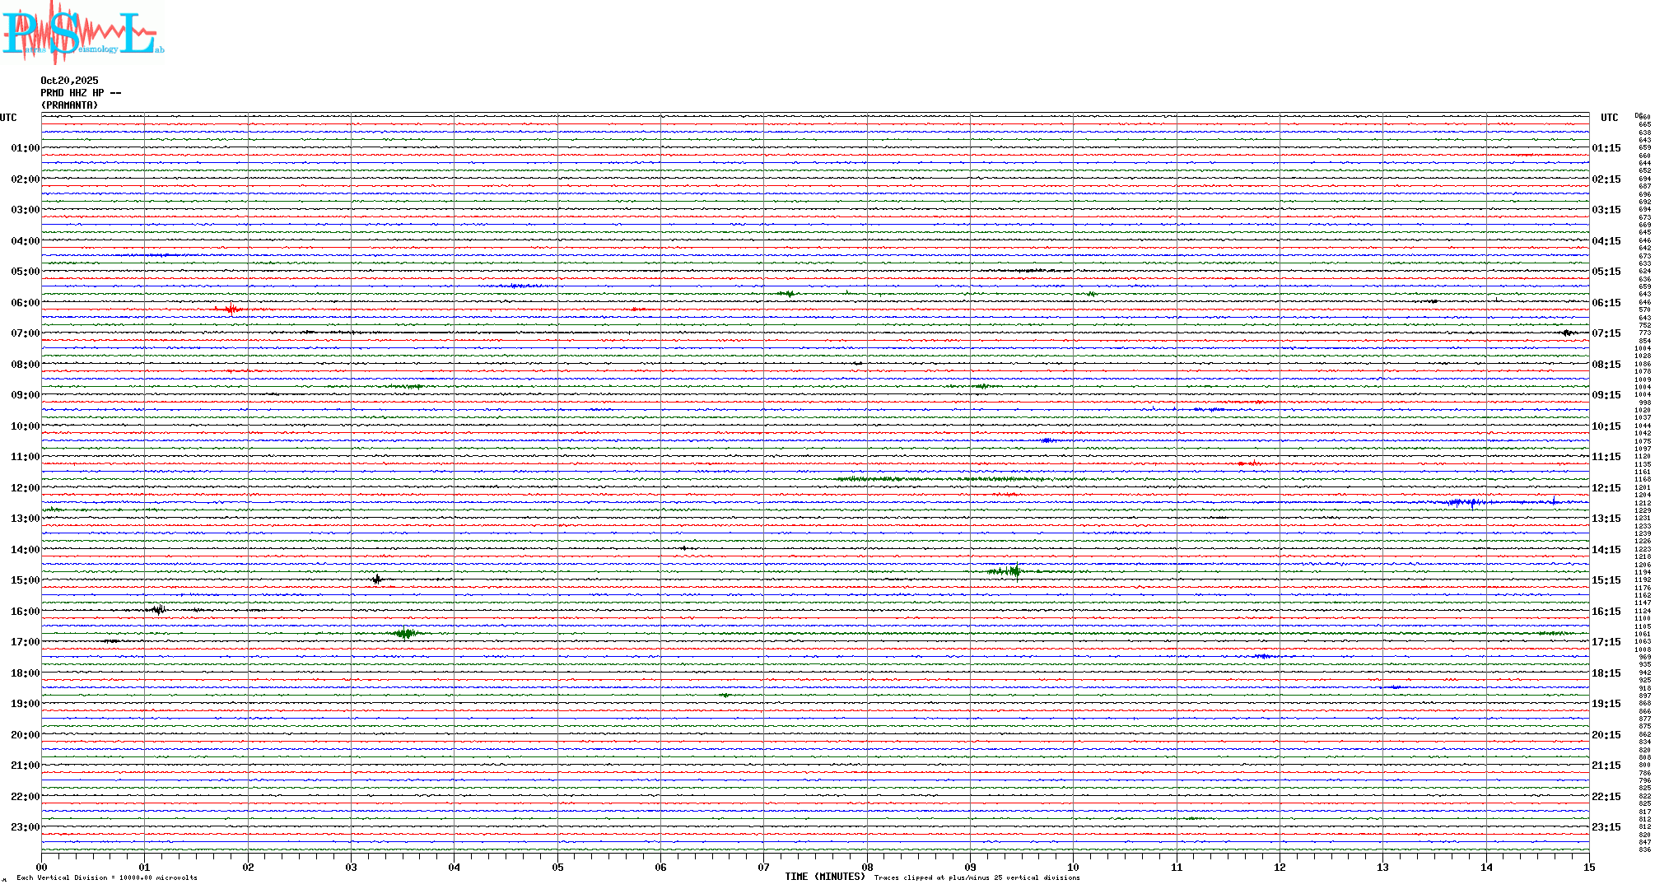Click the Traces clipped footer note
The width and height of the screenshot is (1655, 889).
pyautogui.click(x=977, y=877)
